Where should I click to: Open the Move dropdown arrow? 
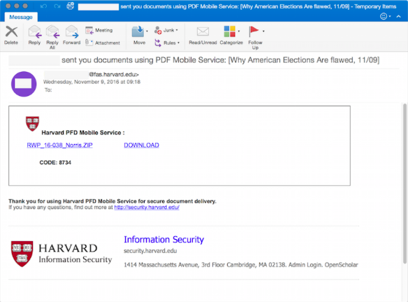coord(147,31)
